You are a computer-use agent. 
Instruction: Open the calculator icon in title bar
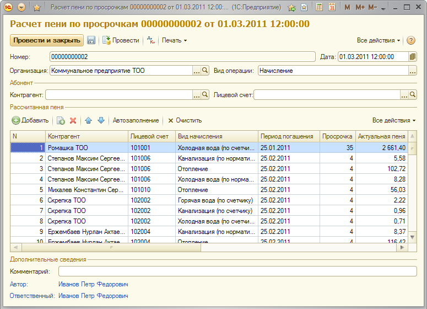(319, 8)
